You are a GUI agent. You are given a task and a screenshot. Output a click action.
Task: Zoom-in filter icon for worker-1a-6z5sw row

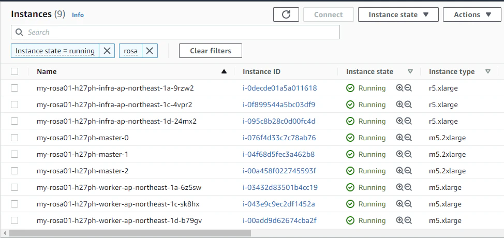(x=399, y=187)
